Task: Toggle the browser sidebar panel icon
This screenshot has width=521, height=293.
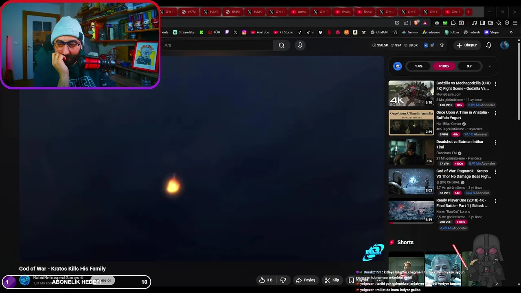Action: coord(482,23)
